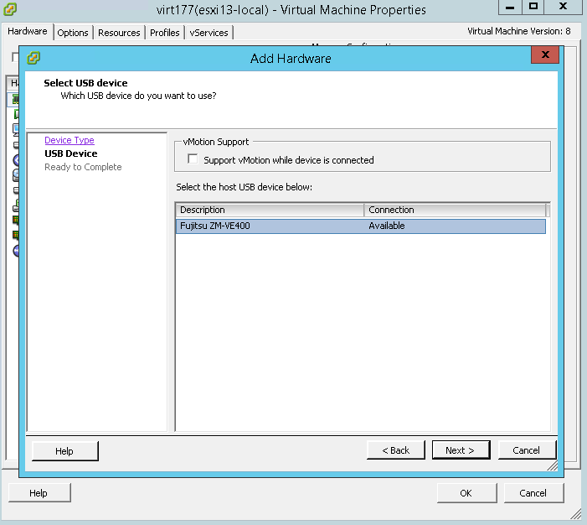This screenshot has width=587, height=525.
Task: Open the vServices tab
Action: [x=209, y=33]
